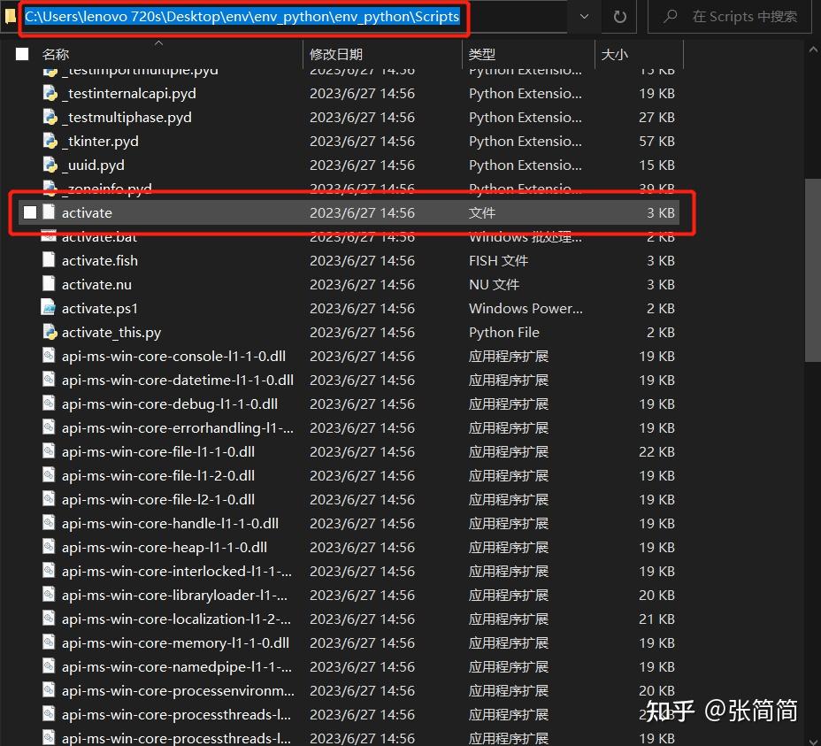Sort files by the 类型 column header
821x746 pixels.
pyautogui.click(x=481, y=55)
